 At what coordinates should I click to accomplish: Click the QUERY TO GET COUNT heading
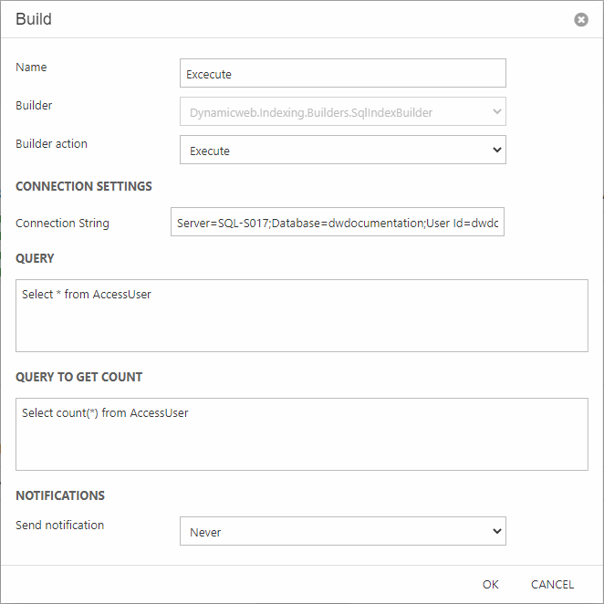tap(79, 377)
